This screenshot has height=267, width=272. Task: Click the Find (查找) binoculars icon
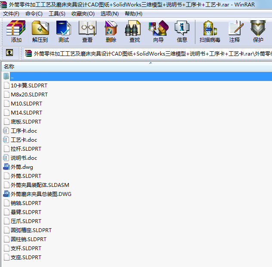click(133, 28)
